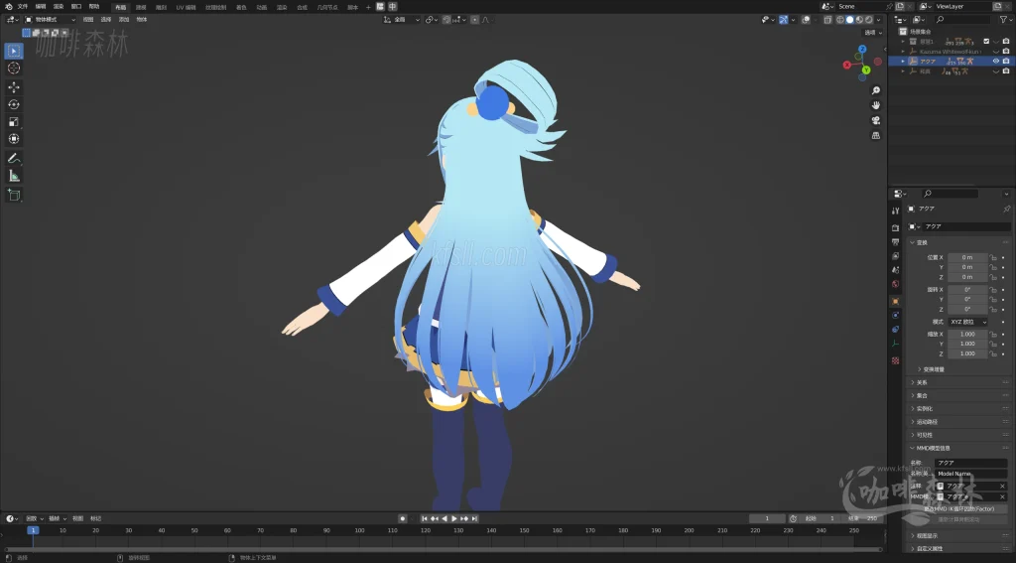Open the Tool properties tab

pyautogui.click(x=896, y=211)
